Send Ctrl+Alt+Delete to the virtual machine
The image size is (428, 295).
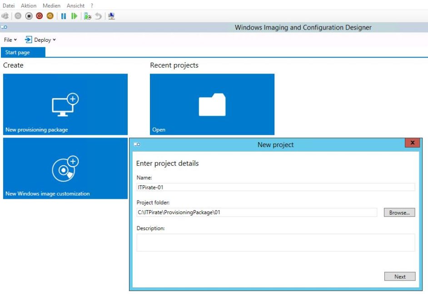[5, 16]
